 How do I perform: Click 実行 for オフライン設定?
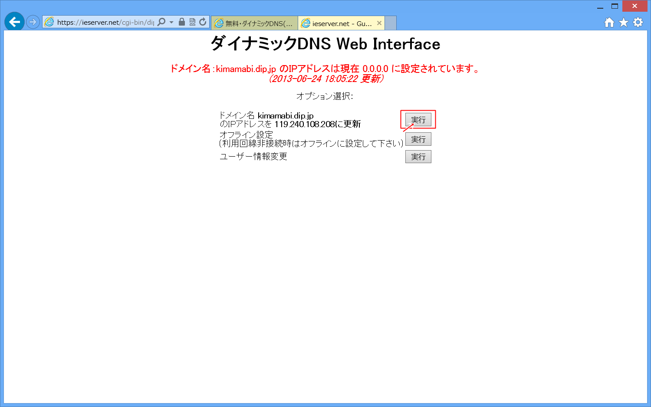418,139
